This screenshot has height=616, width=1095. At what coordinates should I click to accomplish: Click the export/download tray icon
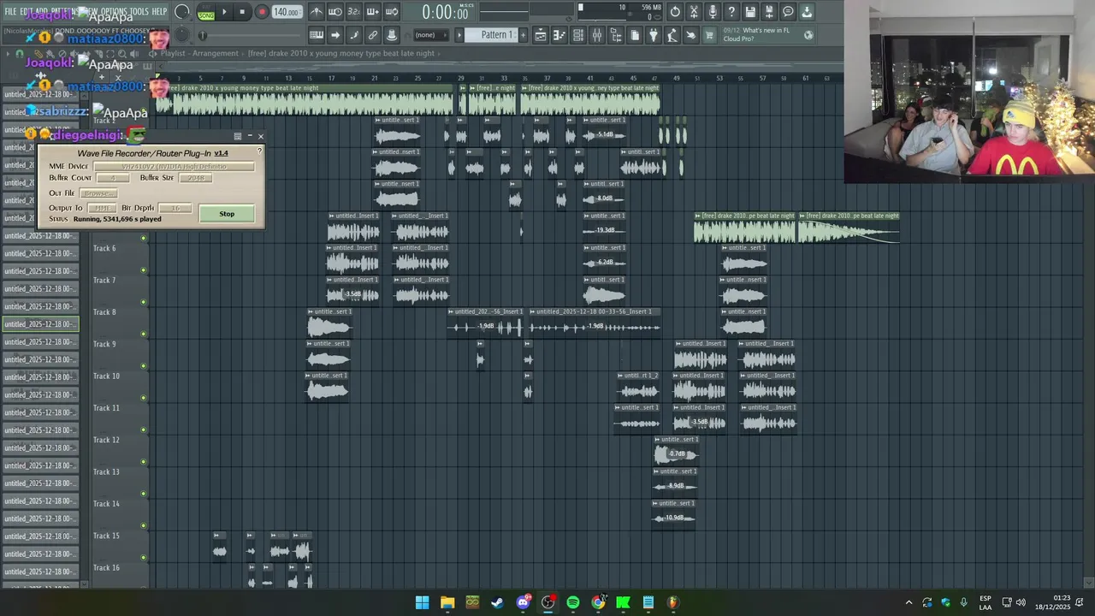point(807,12)
